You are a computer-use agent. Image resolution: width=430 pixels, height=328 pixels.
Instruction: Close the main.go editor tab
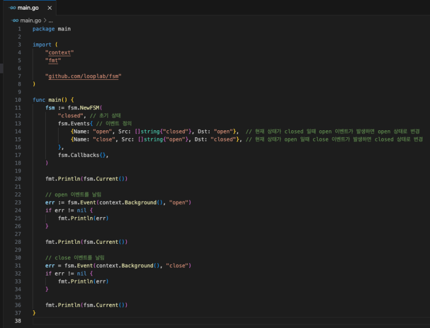(x=48, y=8)
